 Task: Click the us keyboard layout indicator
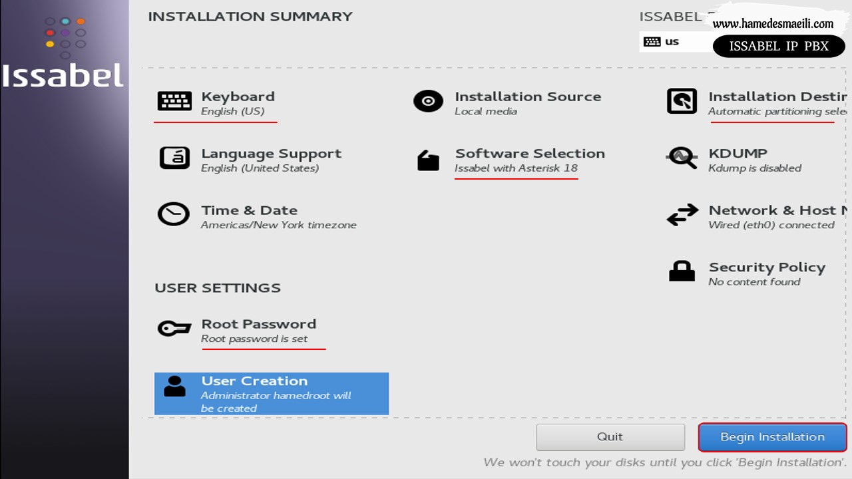pyautogui.click(x=662, y=41)
